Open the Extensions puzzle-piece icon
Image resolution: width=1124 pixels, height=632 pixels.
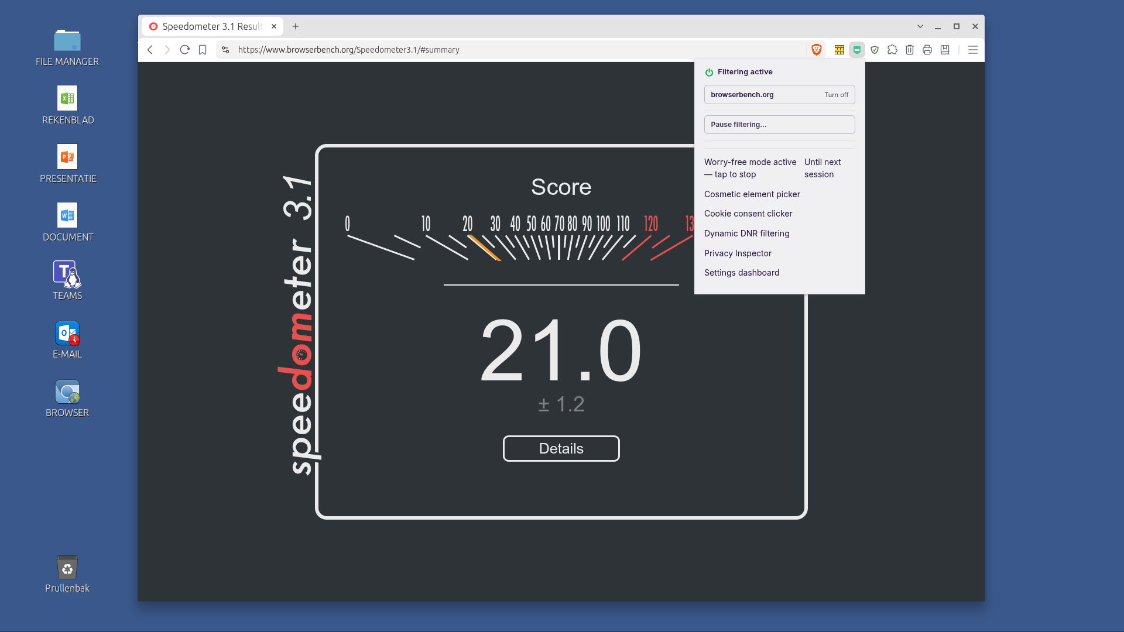pyautogui.click(x=892, y=50)
